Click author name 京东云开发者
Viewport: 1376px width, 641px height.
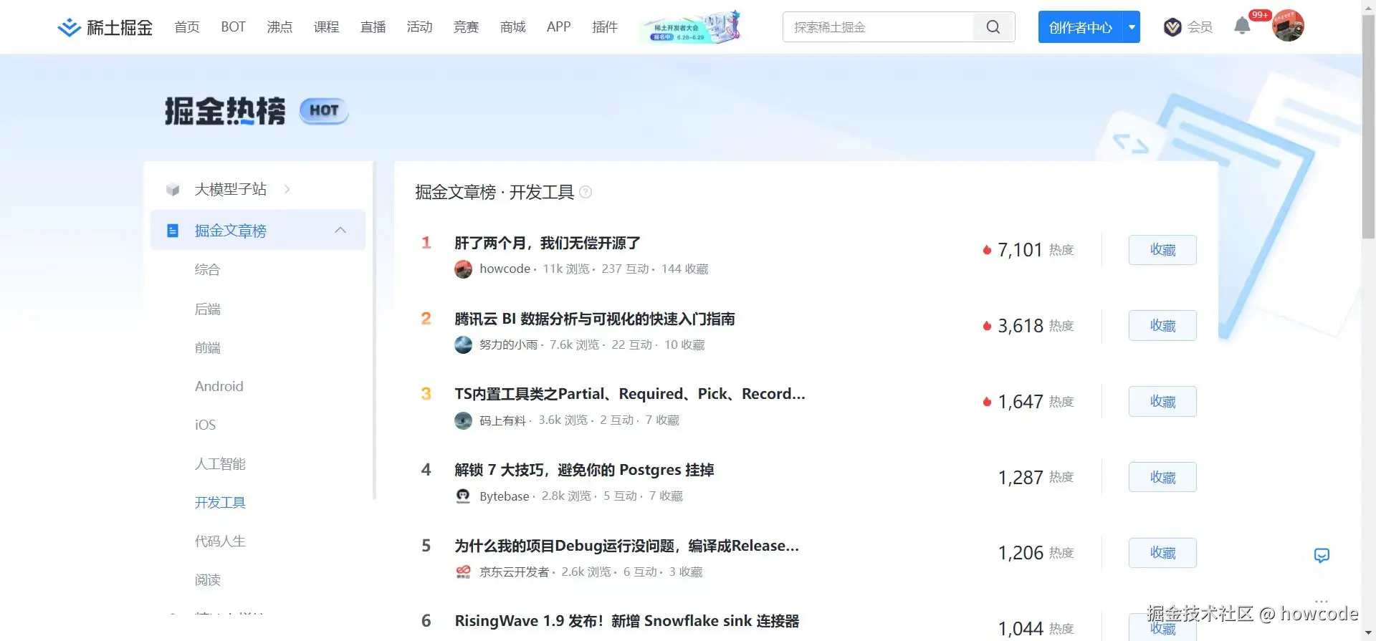pyautogui.click(x=514, y=572)
